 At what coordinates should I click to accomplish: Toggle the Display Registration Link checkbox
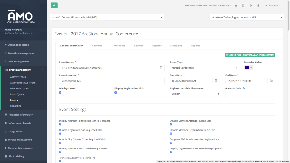click(x=116, y=93)
